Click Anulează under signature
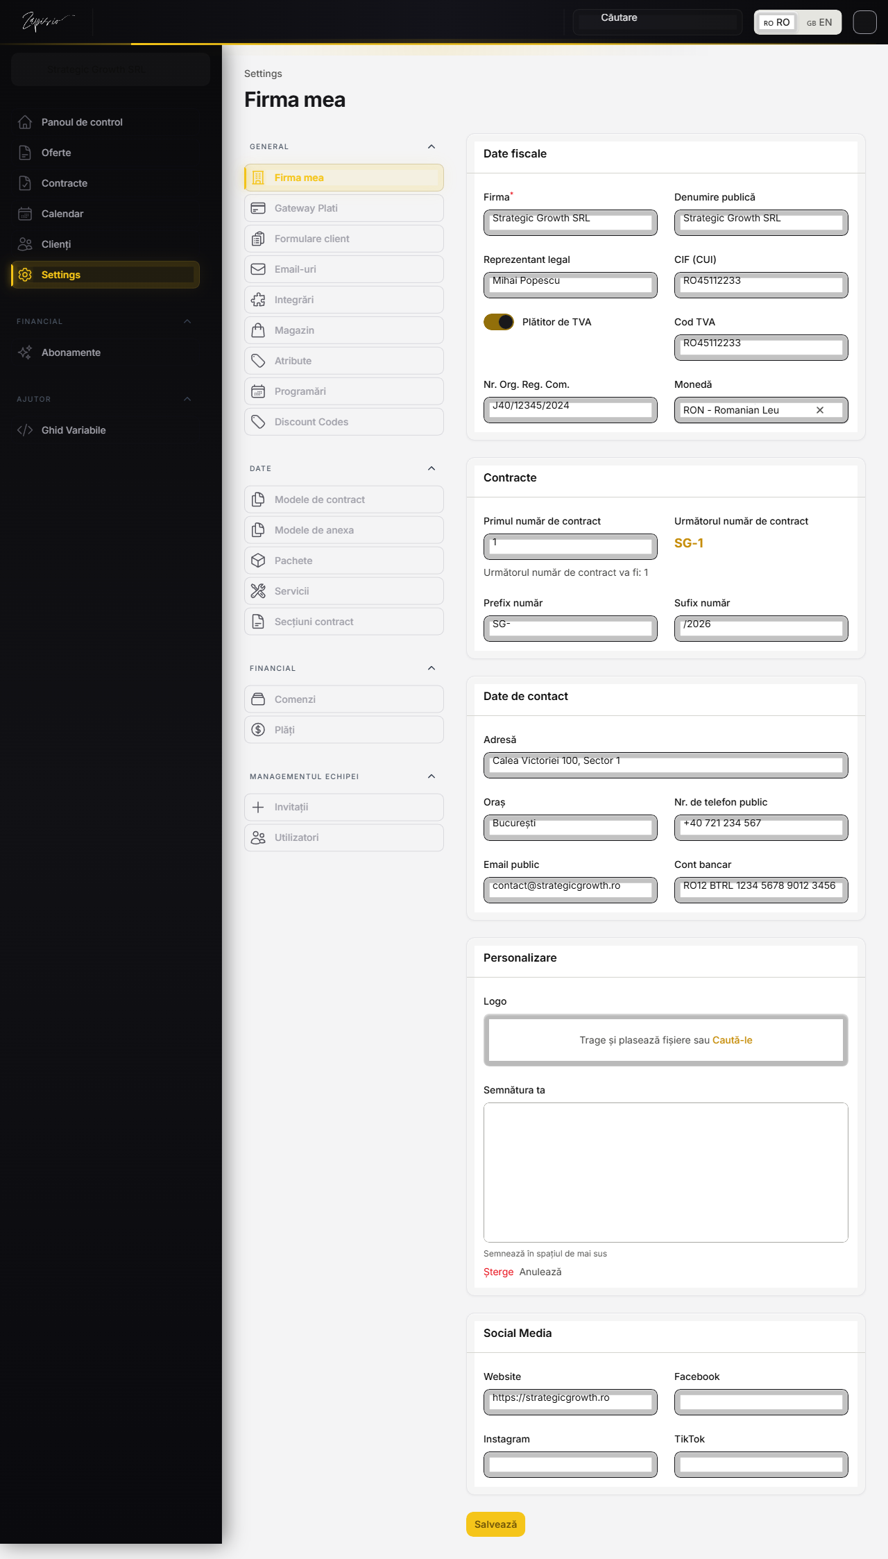Image resolution: width=888 pixels, height=1559 pixels. (540, 1272)
